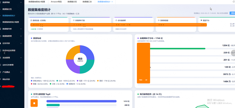Click the 120 亿 value
This screenshot has width=235, height=108.
pyautogui.click(x=227, y=67)
